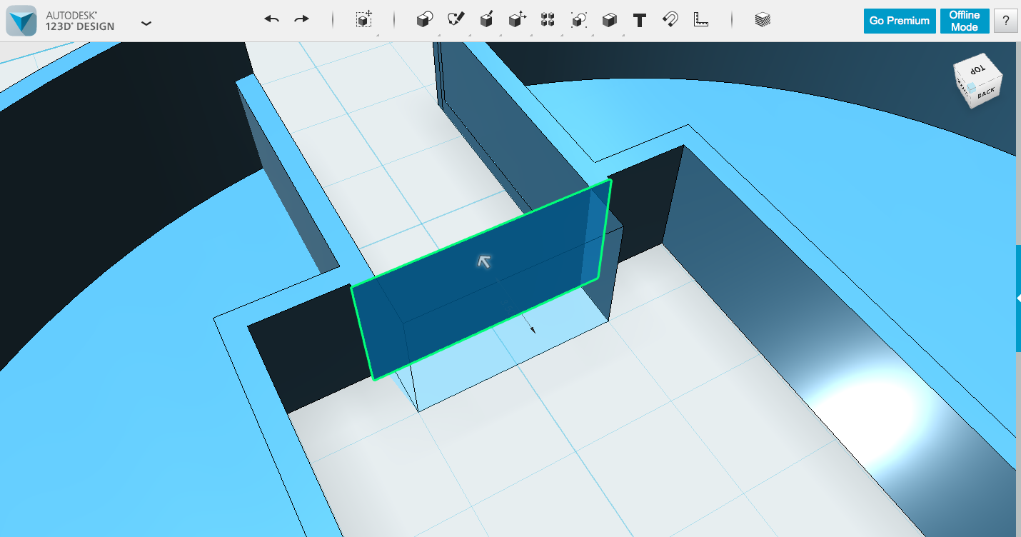
Task: Select the Construct tool
Action: [487, 20]
